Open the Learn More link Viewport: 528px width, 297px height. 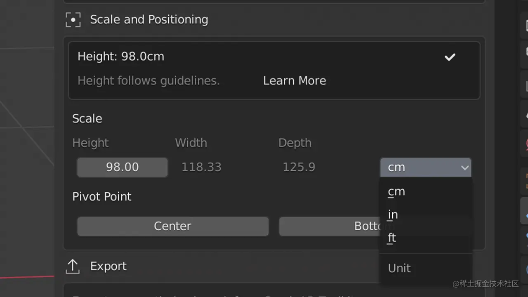(x=295, y=80)
